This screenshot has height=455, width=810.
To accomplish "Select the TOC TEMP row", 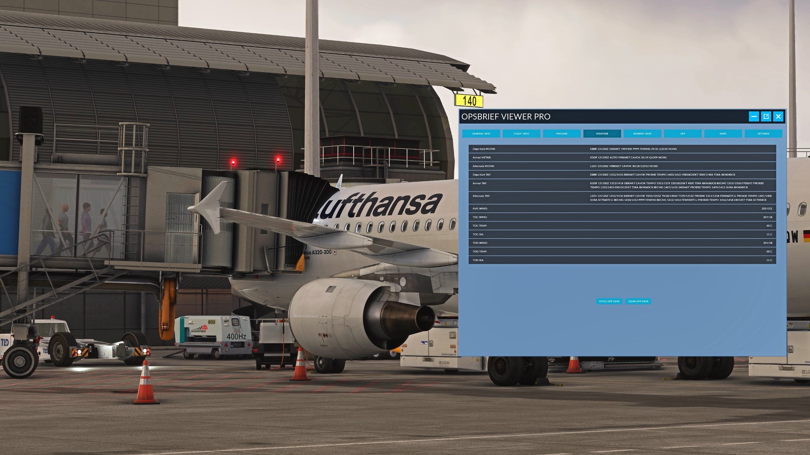I will [x=622, y=226].
